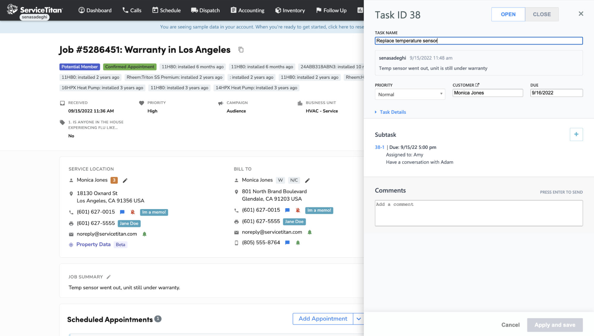
Task: Edit the Job Summary with the pencil icon
Action: tap(109, 277)
